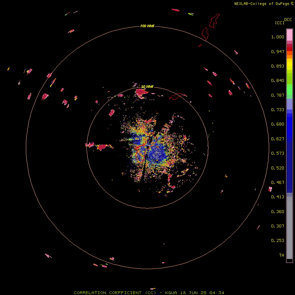
Task: Click the 0.307 legend value
Action: point(278,226)
